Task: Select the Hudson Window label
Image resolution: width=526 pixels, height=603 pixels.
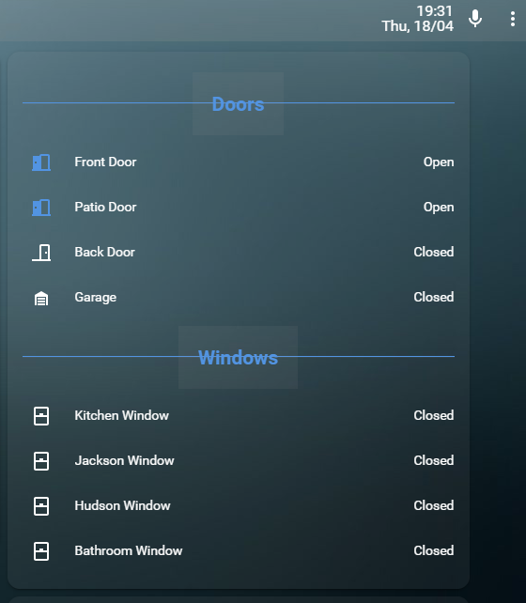Action: coord(122,505)
